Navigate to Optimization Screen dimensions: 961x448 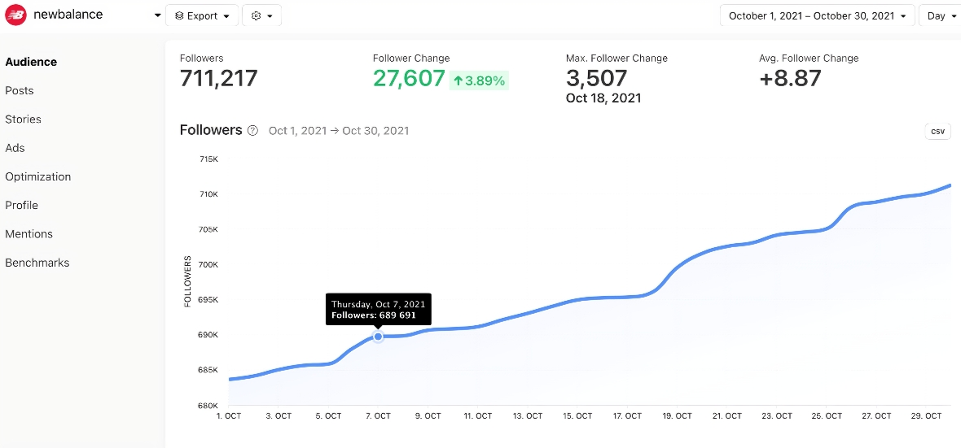(38, 177)
